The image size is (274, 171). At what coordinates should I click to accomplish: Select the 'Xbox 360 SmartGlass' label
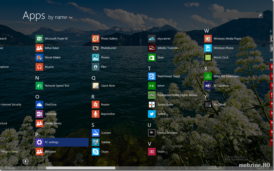click(x=226, y=76)
